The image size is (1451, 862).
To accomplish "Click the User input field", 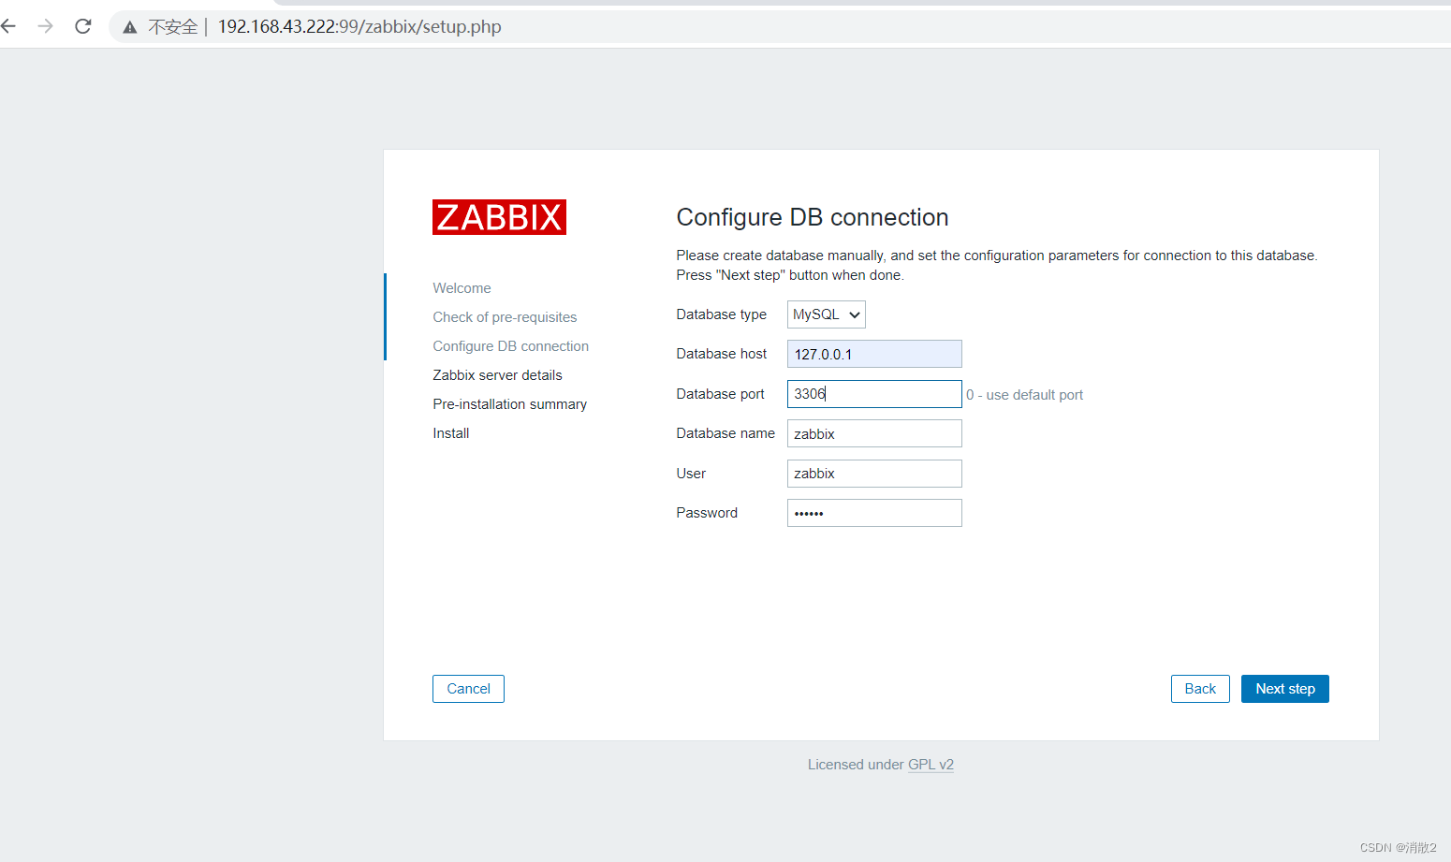I will (874, 474).
